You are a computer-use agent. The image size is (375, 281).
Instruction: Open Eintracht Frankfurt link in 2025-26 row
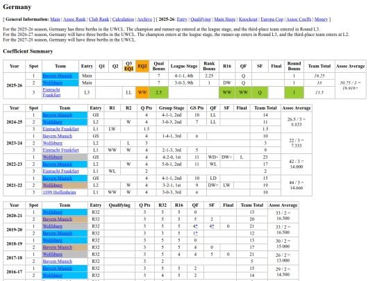(x=51, y=92)
